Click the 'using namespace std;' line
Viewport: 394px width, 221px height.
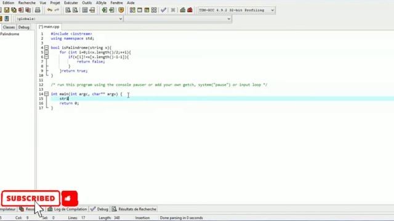click(73, 38)
